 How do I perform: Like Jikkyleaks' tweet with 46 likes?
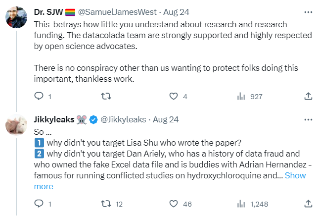tap(173, 203)
